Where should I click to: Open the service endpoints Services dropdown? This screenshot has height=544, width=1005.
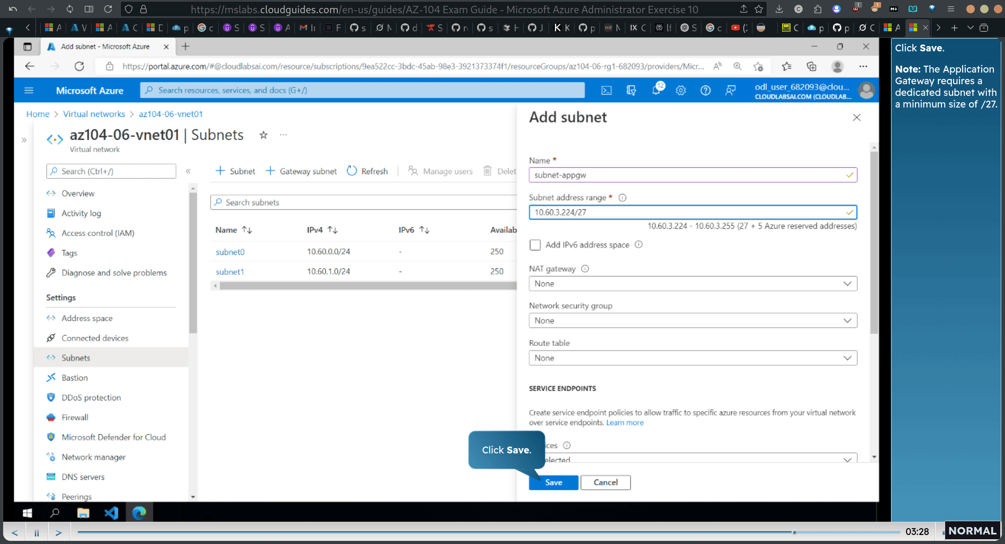coord(693,458)
